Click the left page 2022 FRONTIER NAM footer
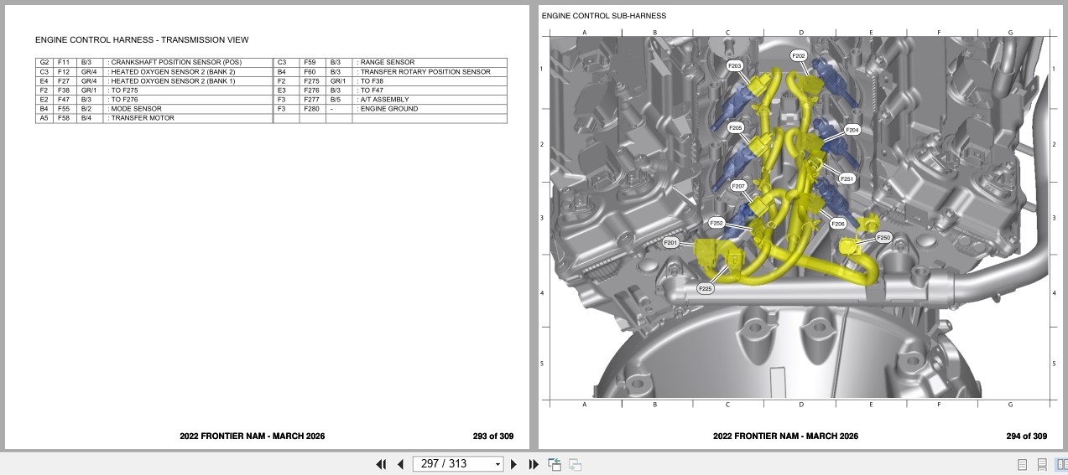 coord(252,436)
